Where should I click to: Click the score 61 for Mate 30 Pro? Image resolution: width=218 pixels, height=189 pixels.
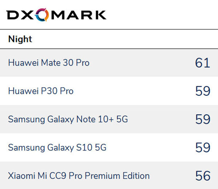click(202, 63)
